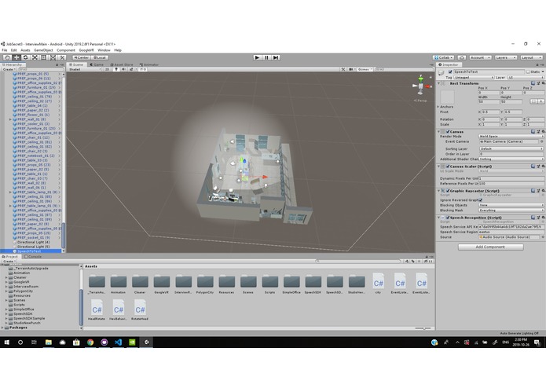Collapse the Rect Transform component
The width and height of the screenshot is (546, 388).
click(438, 83)
